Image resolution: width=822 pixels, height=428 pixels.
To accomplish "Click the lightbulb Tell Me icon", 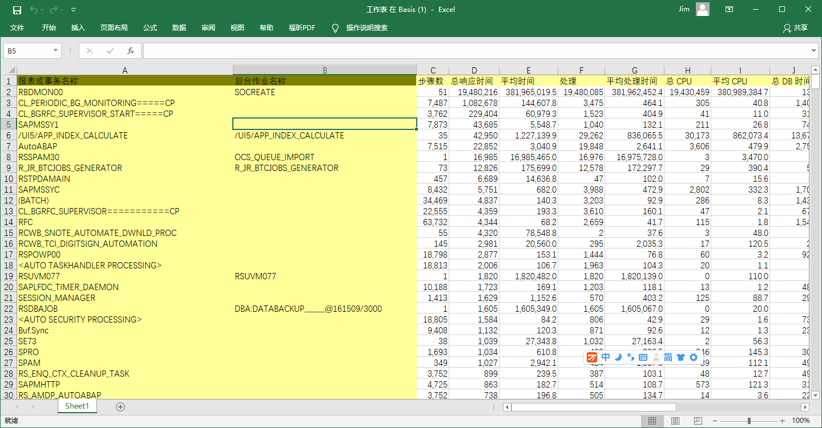I will pyautogui.click(x=335, y=28).
